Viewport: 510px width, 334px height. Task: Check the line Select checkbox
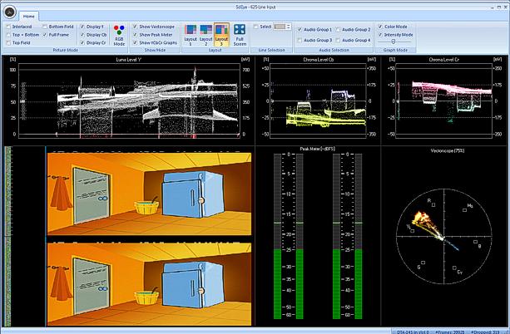(255, 27)
